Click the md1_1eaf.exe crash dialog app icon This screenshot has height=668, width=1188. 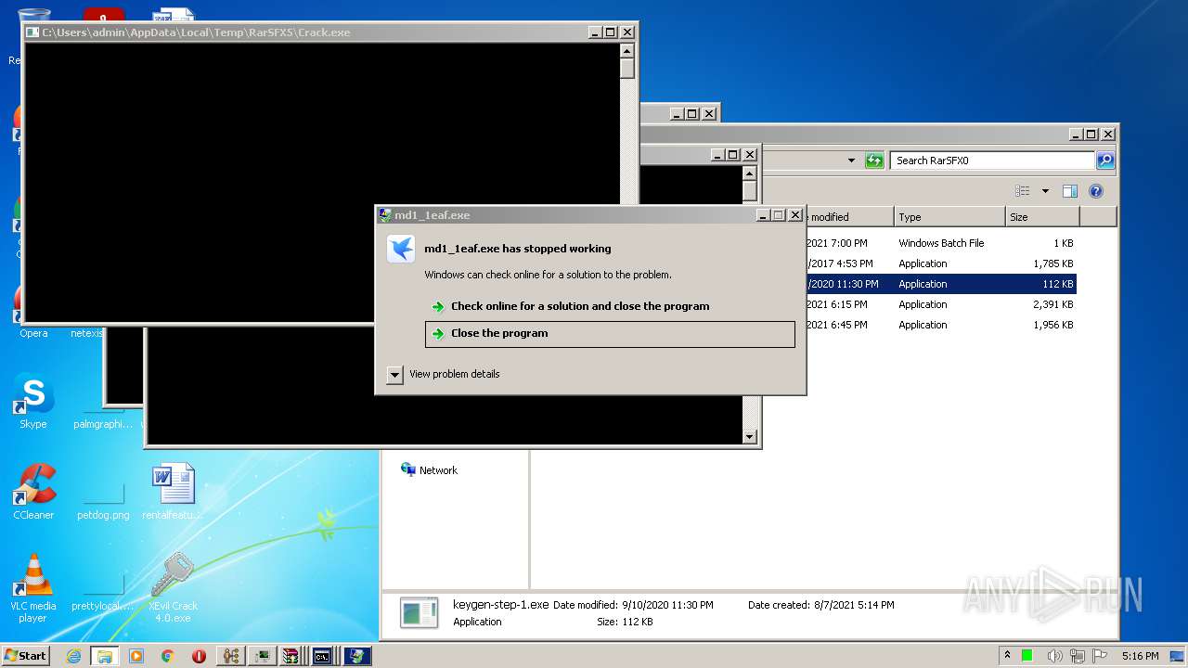click(x=401, y=249)
